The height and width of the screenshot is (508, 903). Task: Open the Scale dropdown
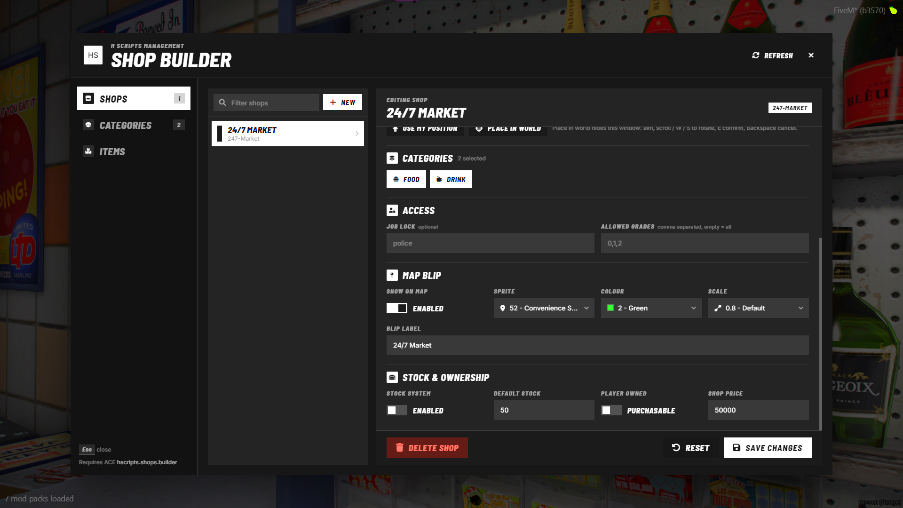pyautogui.click(x=759, y=308)
